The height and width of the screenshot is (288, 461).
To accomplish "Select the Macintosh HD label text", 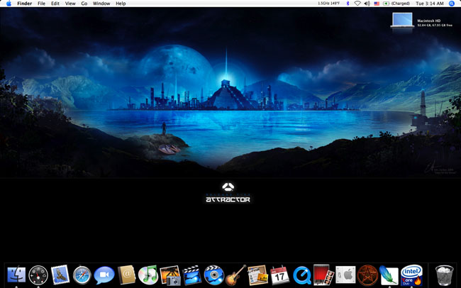I will tap(429, 21).
